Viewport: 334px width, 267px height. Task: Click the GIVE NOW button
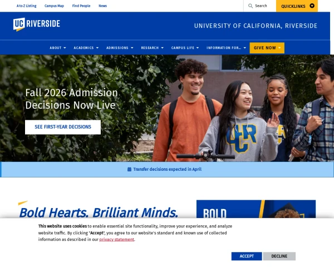[x=267, y=48]
